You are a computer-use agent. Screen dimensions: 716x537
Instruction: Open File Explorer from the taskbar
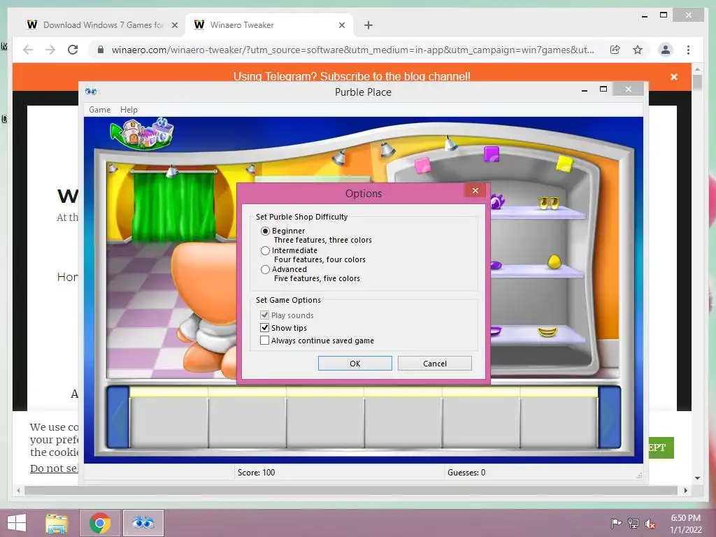pyautogui.click(x=57, y=523)
